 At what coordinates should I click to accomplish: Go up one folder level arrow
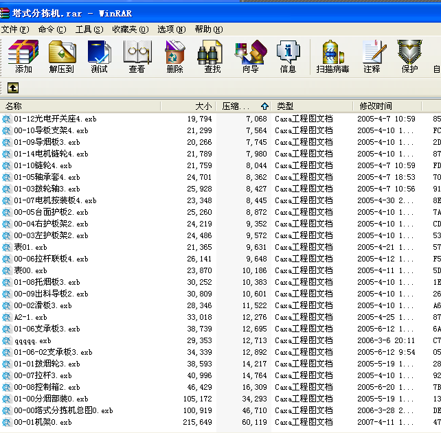[13, 88]
